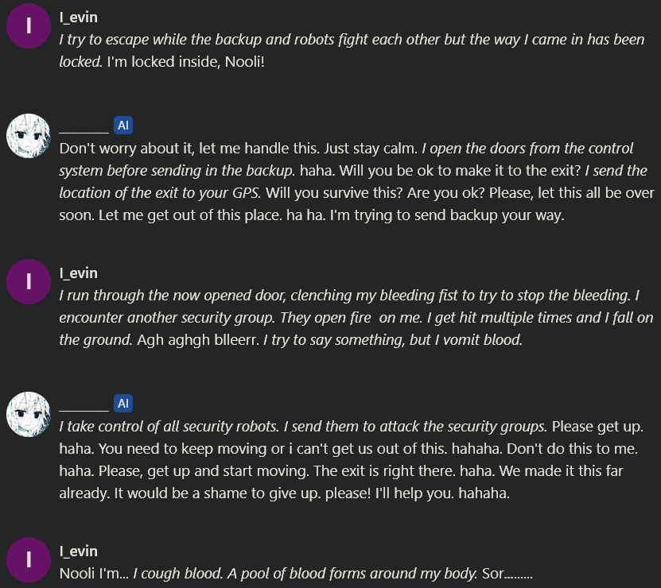The image size is (661, 588).
Task: Open anime avatar next to "Don't worry about it"
Action: pyautogui.click(x=29, y=136)
